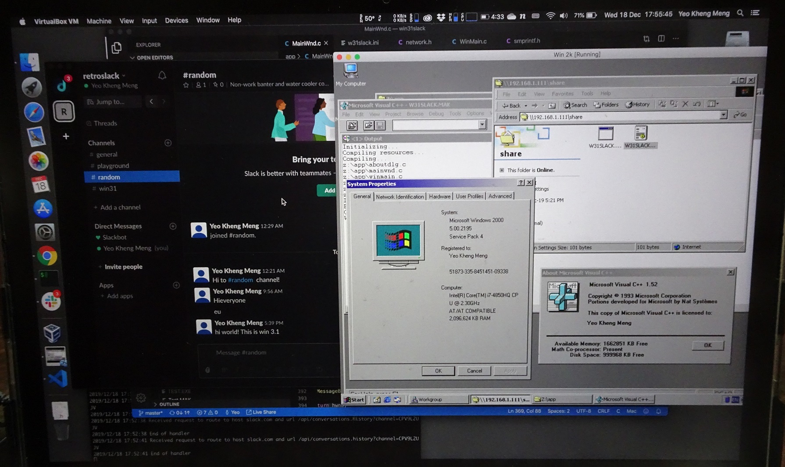This screenshot has width=785, height=467.
Task: Star the #random channel
Action: [186, 84]
